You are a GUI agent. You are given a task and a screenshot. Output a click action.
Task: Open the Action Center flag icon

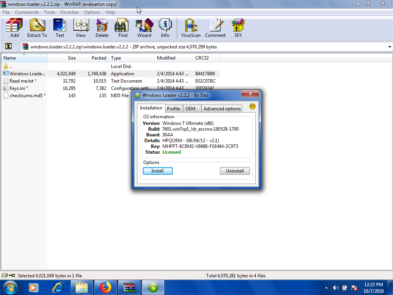pyautogui.click(x=354, y=288)
